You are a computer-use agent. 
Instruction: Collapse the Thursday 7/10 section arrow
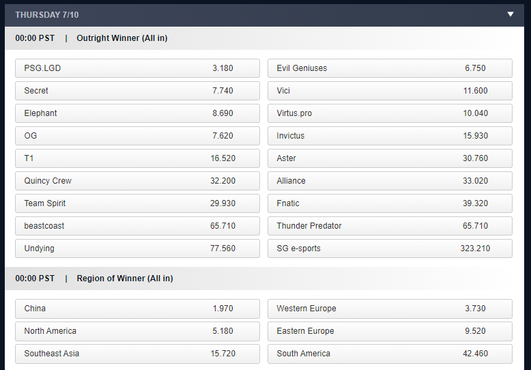coord(510,14)
